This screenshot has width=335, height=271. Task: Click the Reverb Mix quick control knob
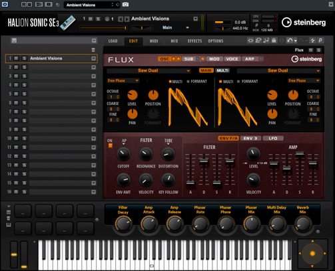[302, 223]
